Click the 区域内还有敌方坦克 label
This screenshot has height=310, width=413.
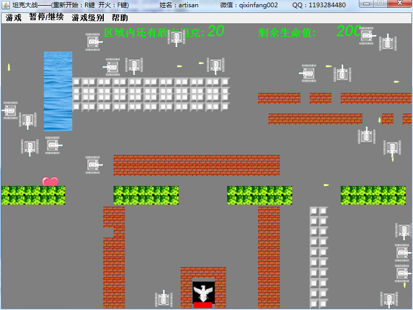pyautogui.click(x=154, y=33)
